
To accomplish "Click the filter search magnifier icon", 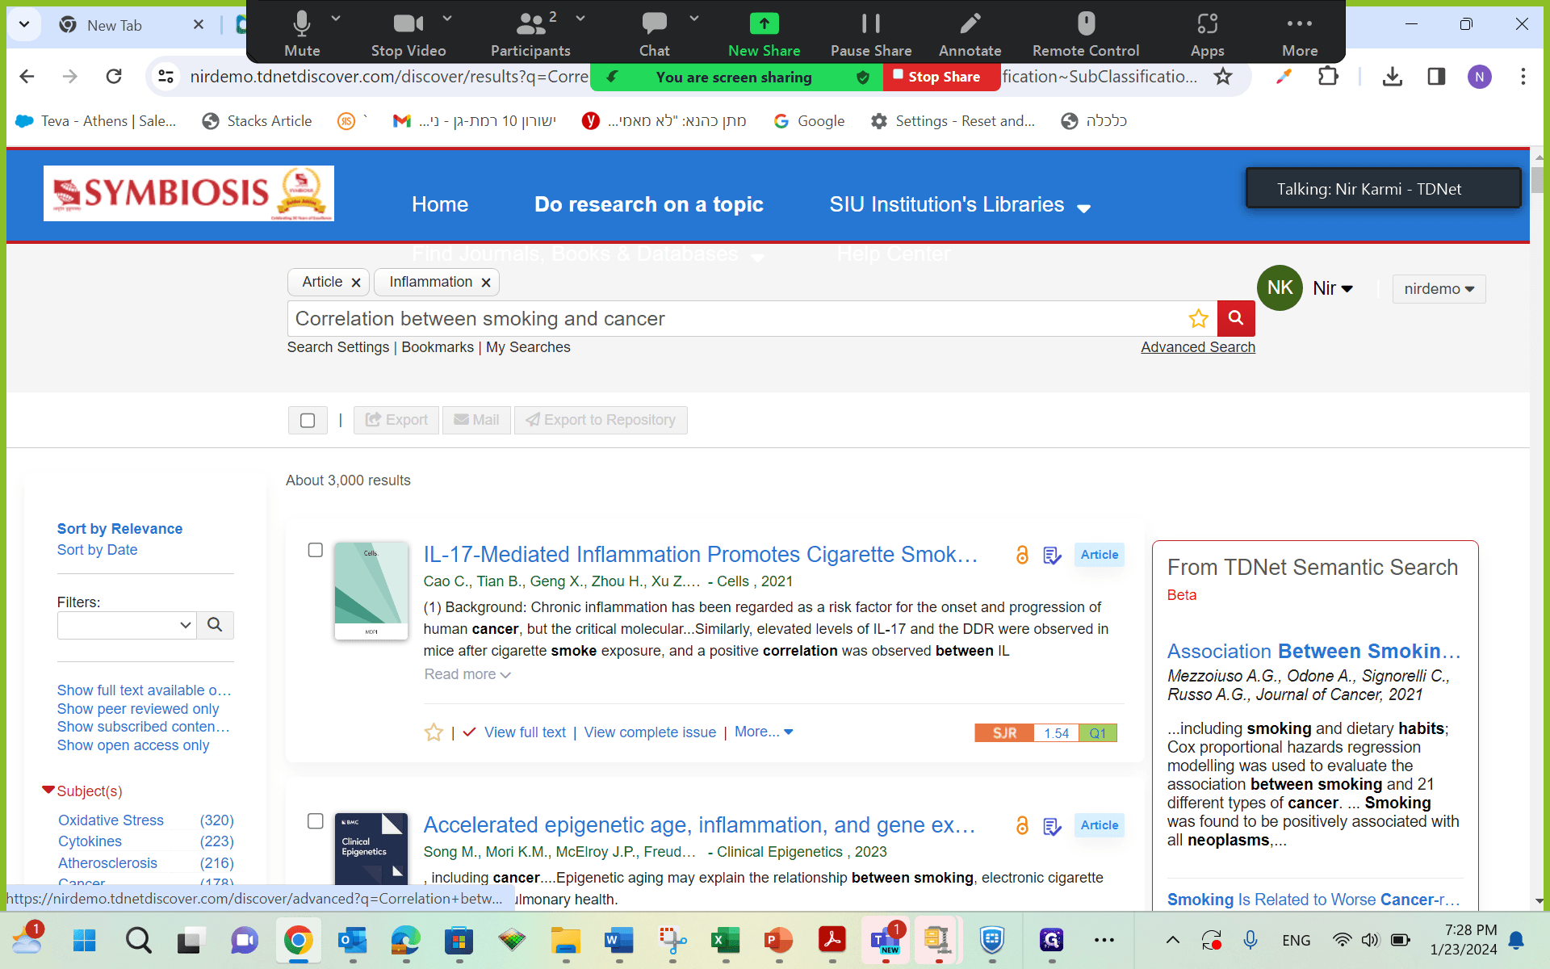I will tap(215, 625).
